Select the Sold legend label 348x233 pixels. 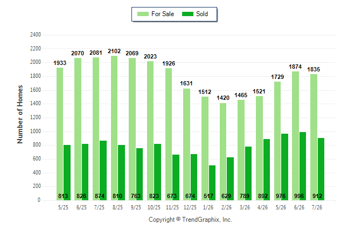pyautogui.click(x=202, y=14)
